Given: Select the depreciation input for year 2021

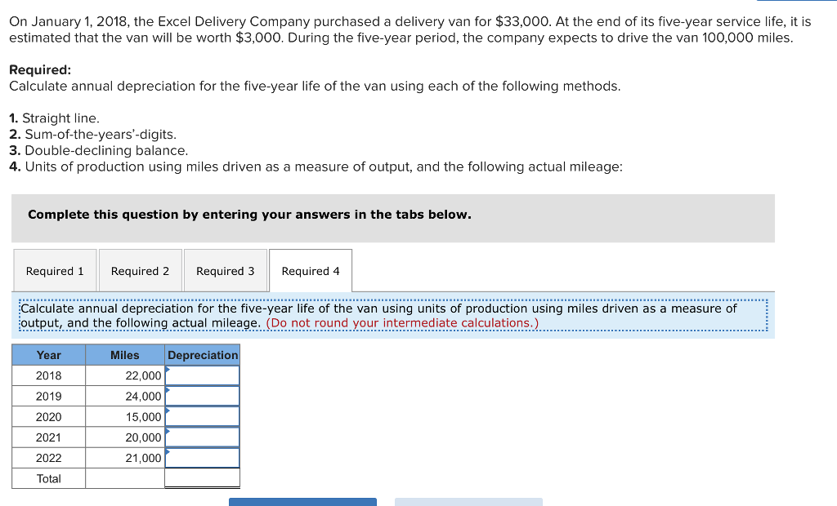Looking at the screenshot, I should click(203, 437).
